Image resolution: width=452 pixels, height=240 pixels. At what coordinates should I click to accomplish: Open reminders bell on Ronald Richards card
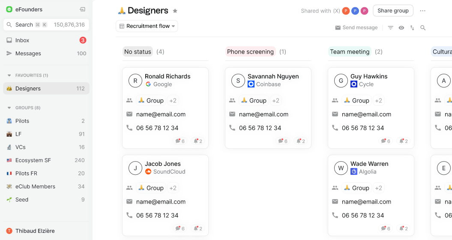[x=198, y=141]
